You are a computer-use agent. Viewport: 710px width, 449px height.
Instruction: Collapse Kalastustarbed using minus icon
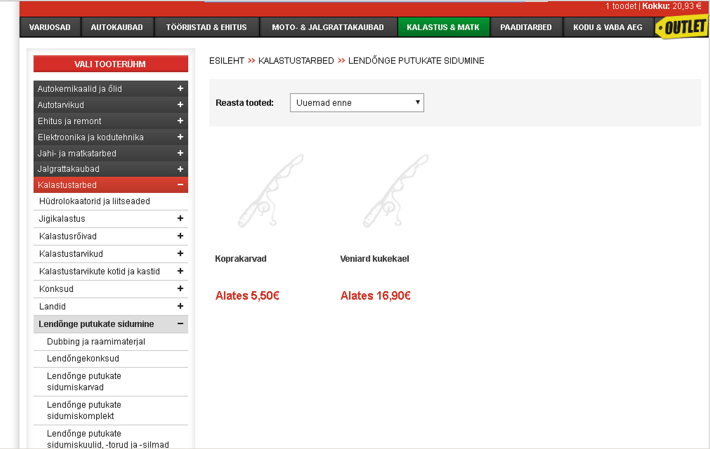pyautogui.click(x=180, y=185)
